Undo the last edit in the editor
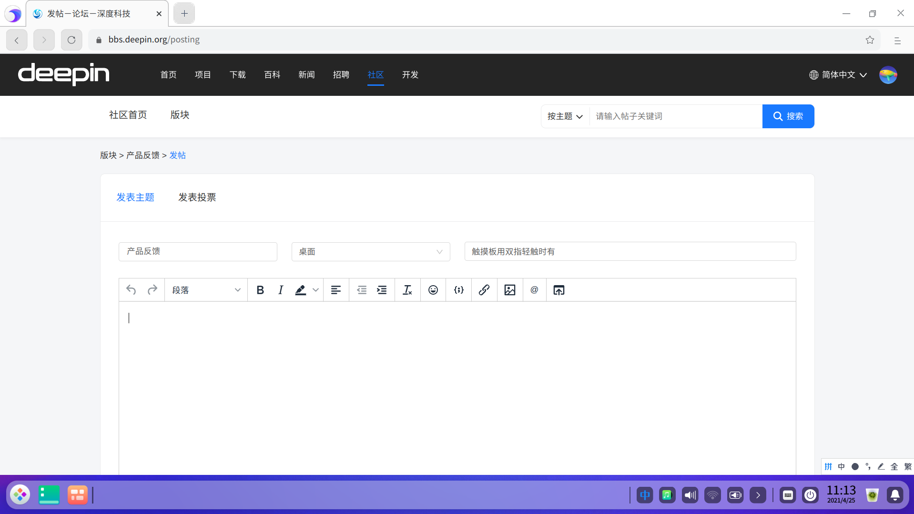914x514 pixels. coord(131,290)
